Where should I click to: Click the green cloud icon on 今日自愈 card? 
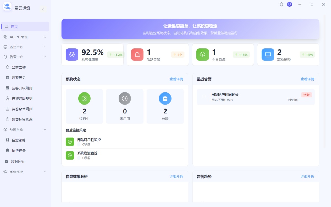pyautogui.click(x=202, y=54)
